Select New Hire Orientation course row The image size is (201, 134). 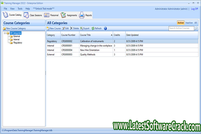coord(122,50)
